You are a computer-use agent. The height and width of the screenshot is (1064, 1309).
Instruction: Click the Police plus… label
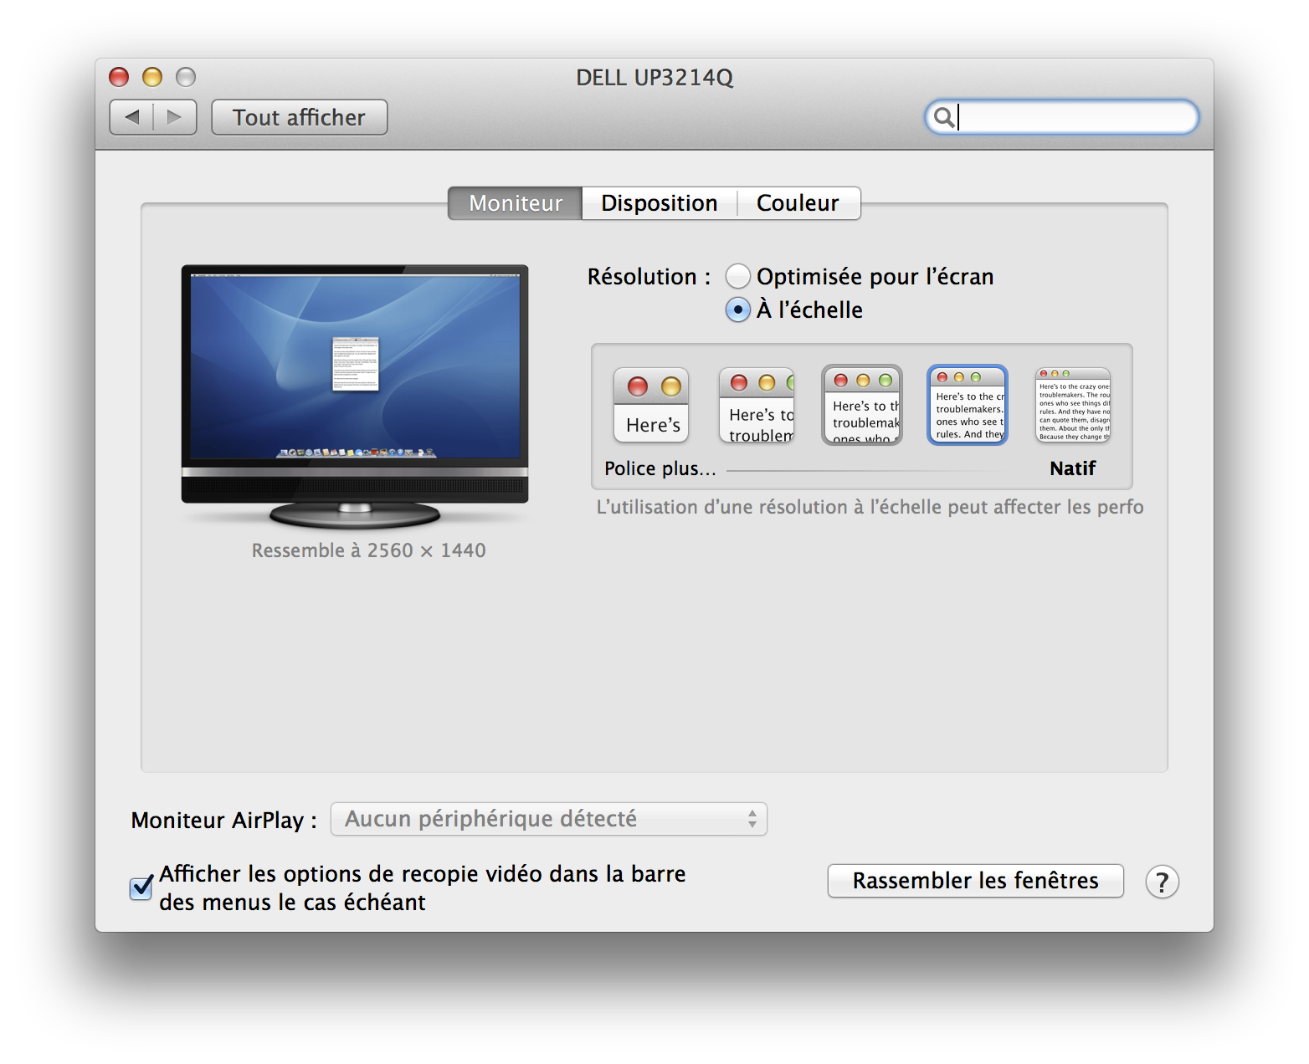(660, 468)
